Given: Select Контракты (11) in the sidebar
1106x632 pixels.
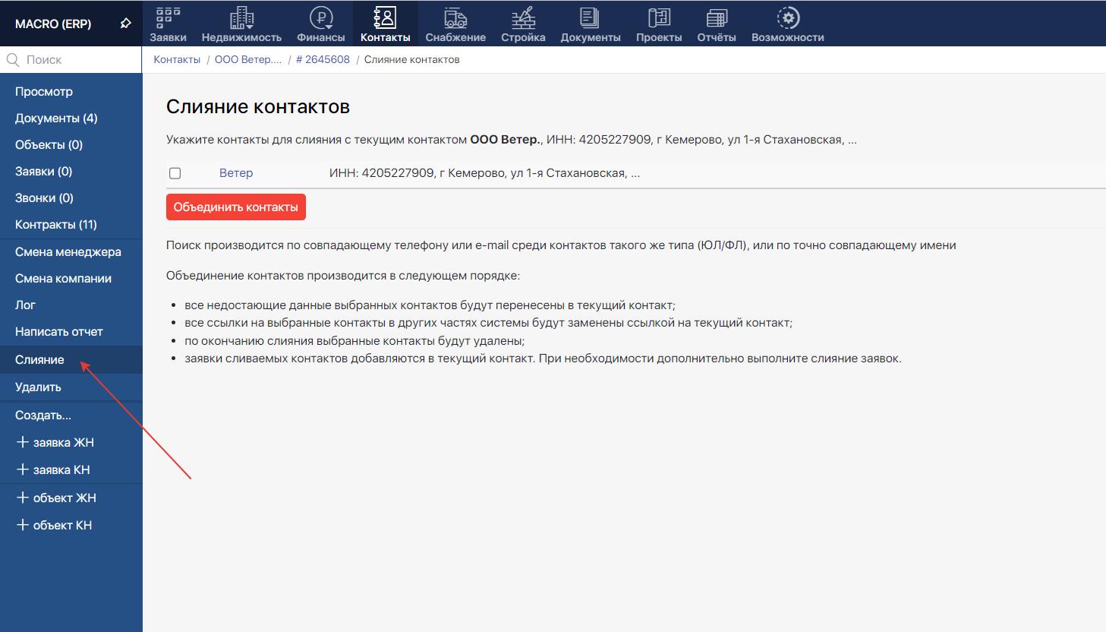Looking at the screenshot, I should (56, 225).
